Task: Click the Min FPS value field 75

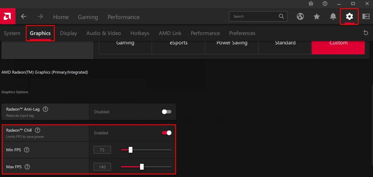Action: pyautogui.click(x=102, y=150)
